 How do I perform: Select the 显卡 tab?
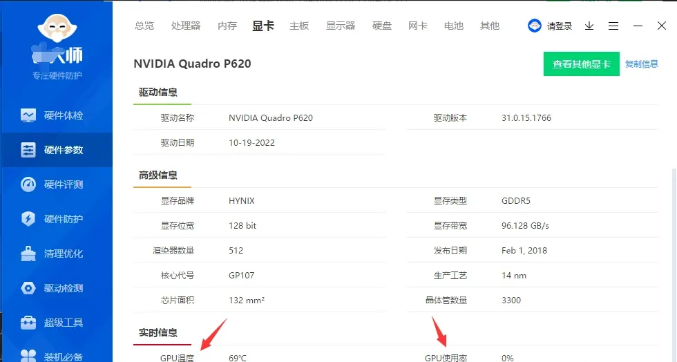[x=263, y=26]
